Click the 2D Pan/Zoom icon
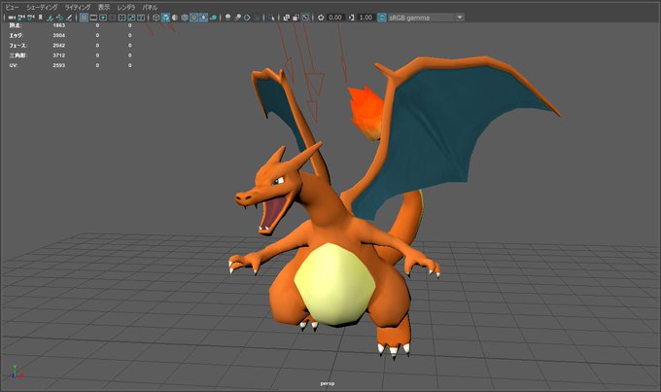 pyautogui.click(x=59, y=18)
